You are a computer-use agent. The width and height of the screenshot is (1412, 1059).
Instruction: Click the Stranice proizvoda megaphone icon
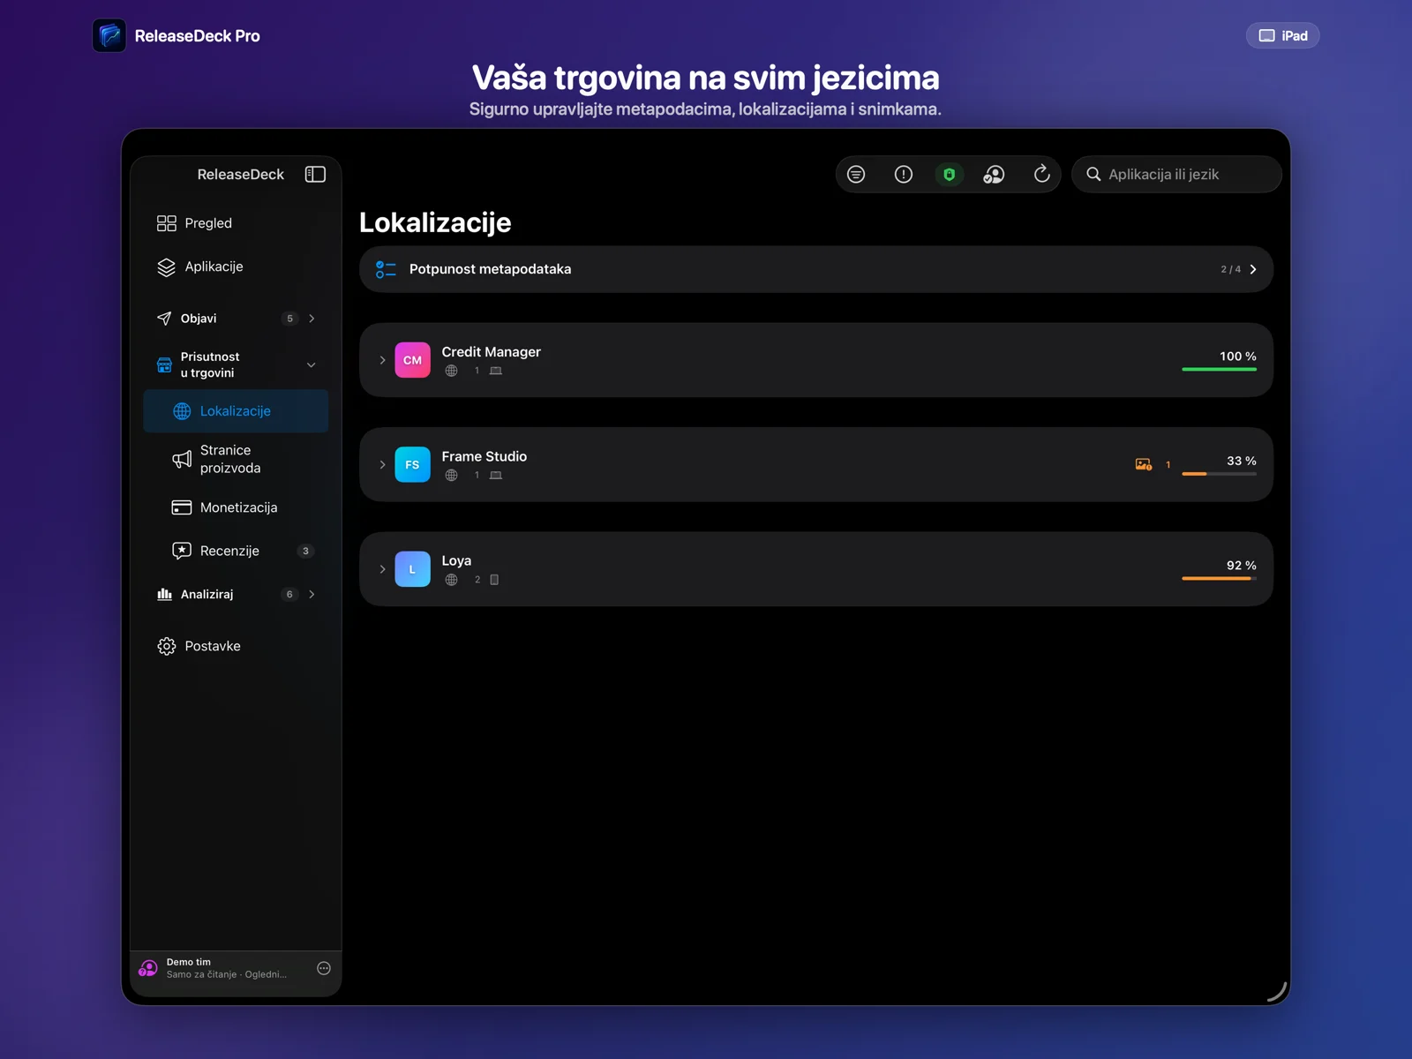[x=182, y=459]
